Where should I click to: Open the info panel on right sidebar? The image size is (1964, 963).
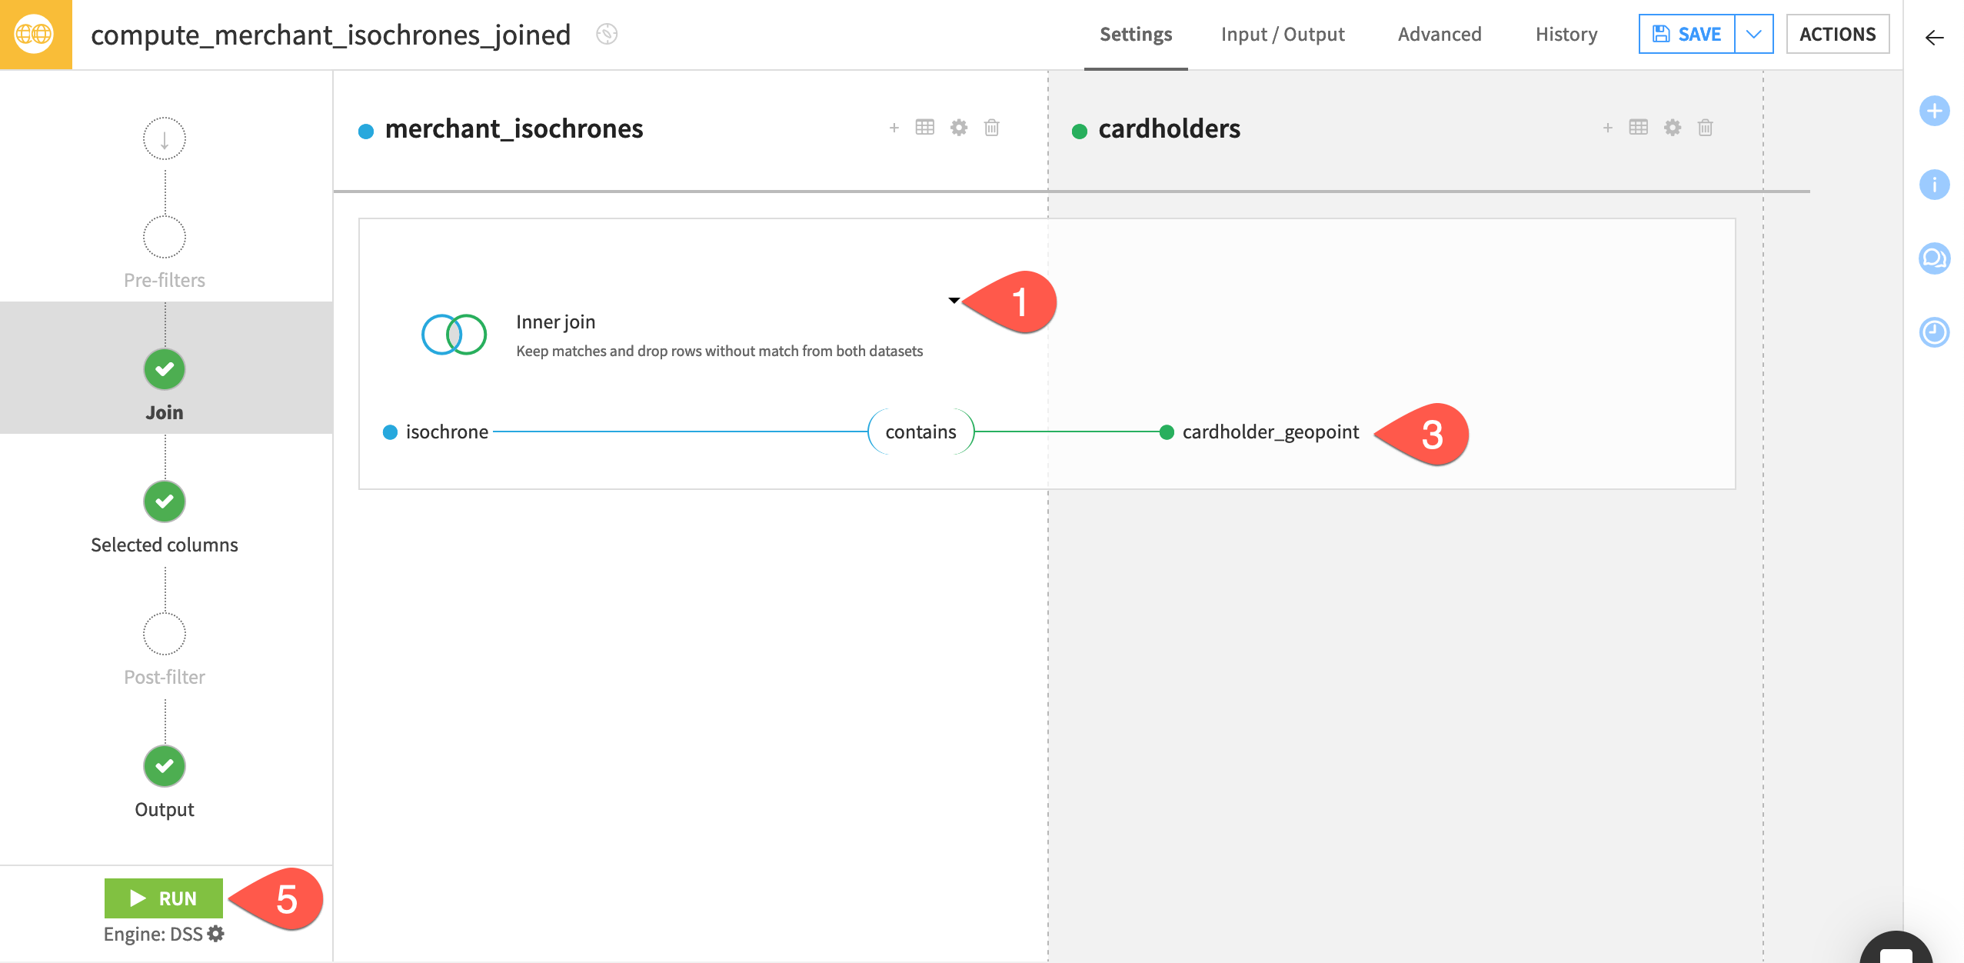1936,185
